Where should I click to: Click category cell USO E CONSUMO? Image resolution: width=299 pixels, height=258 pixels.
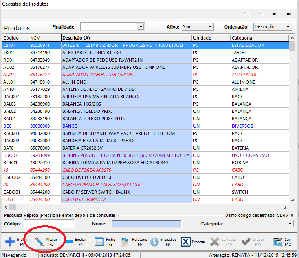[x=260, y=155]
